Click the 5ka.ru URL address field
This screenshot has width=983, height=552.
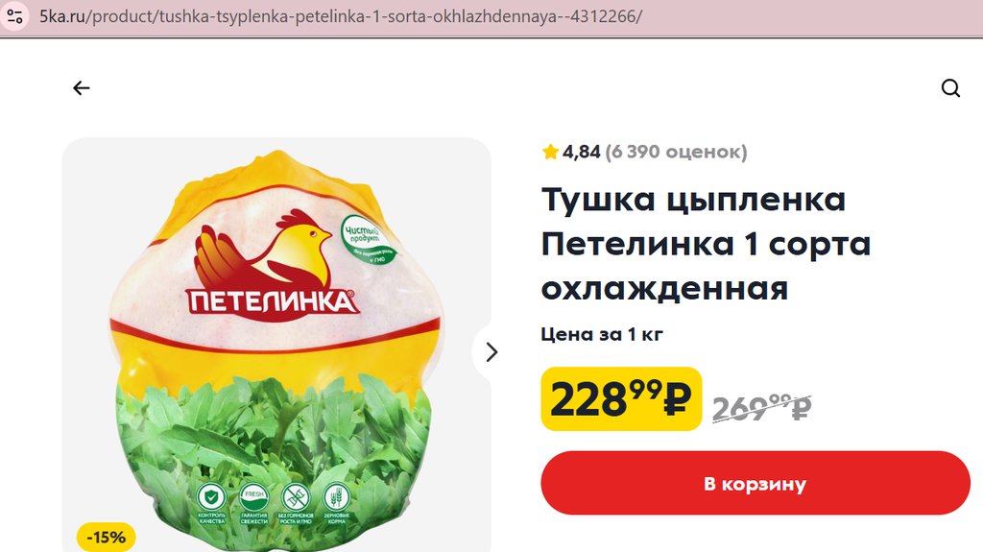point(341,16)
